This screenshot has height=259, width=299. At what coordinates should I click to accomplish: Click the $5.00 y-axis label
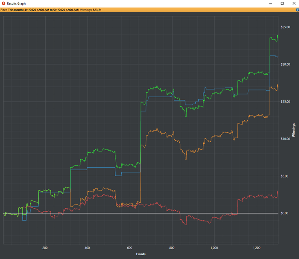284,176
